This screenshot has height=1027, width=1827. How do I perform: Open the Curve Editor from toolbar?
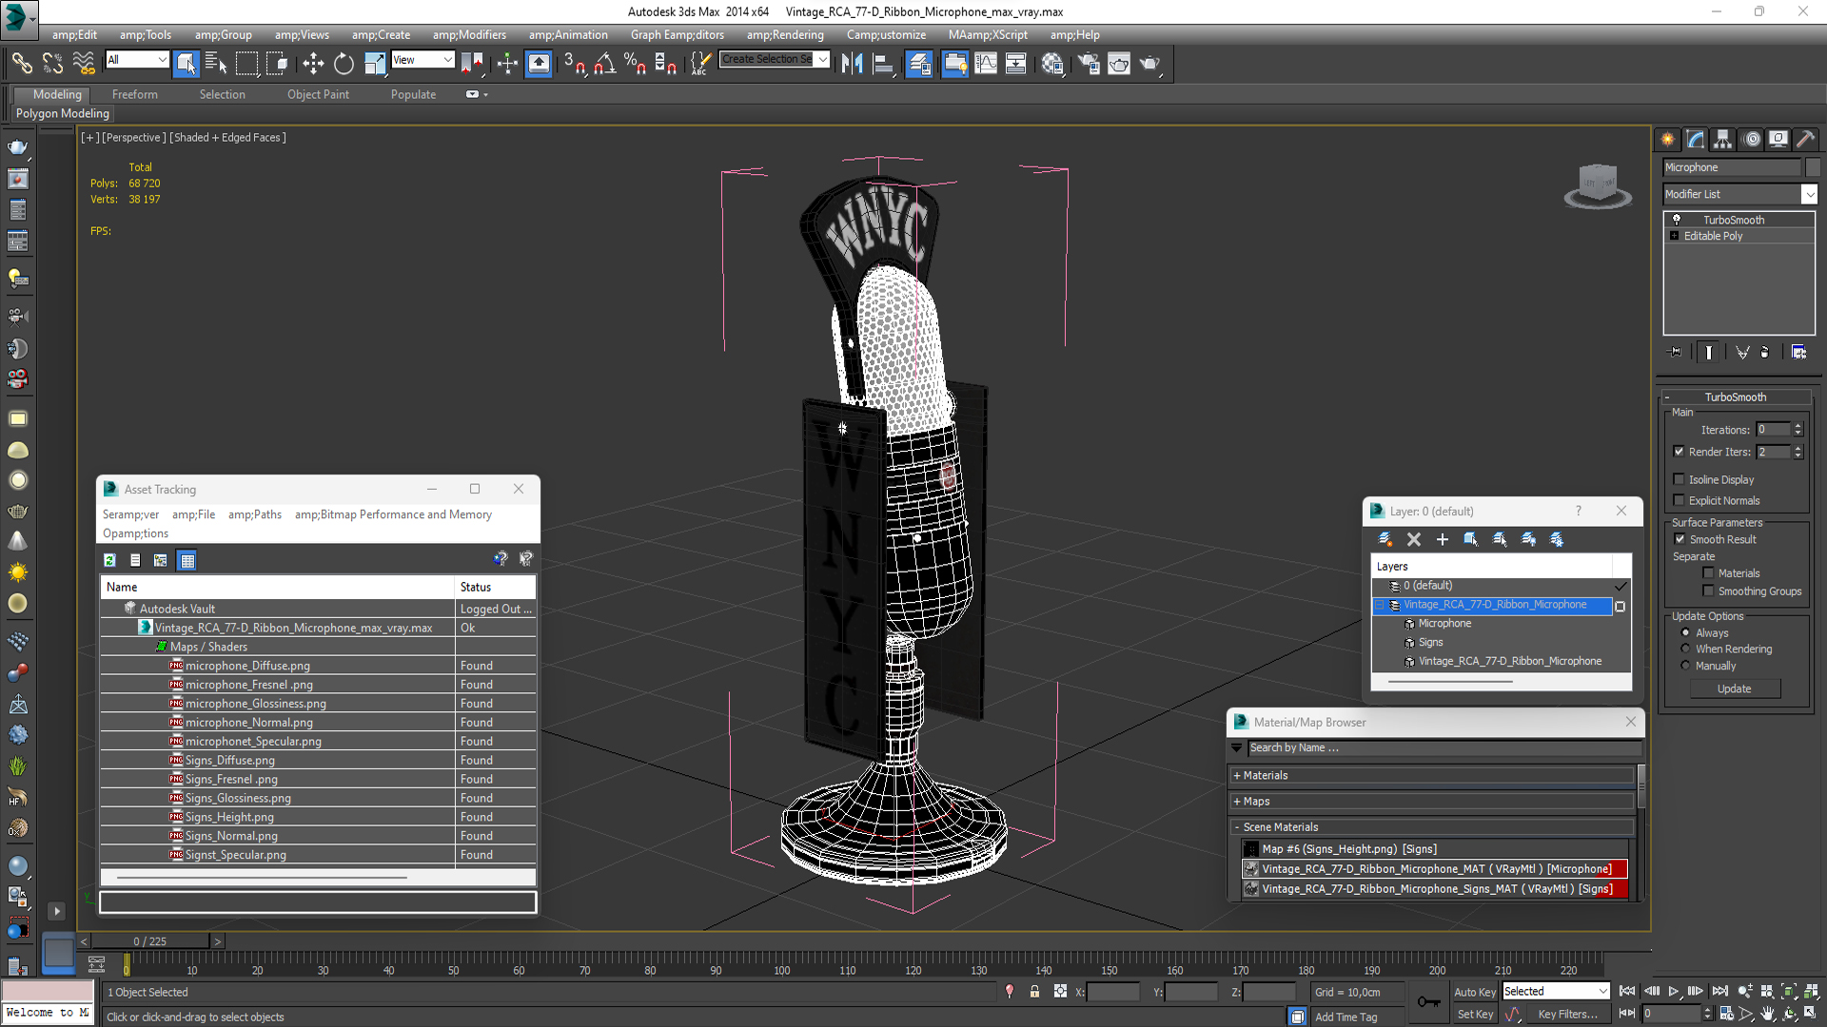click(986, 64)
